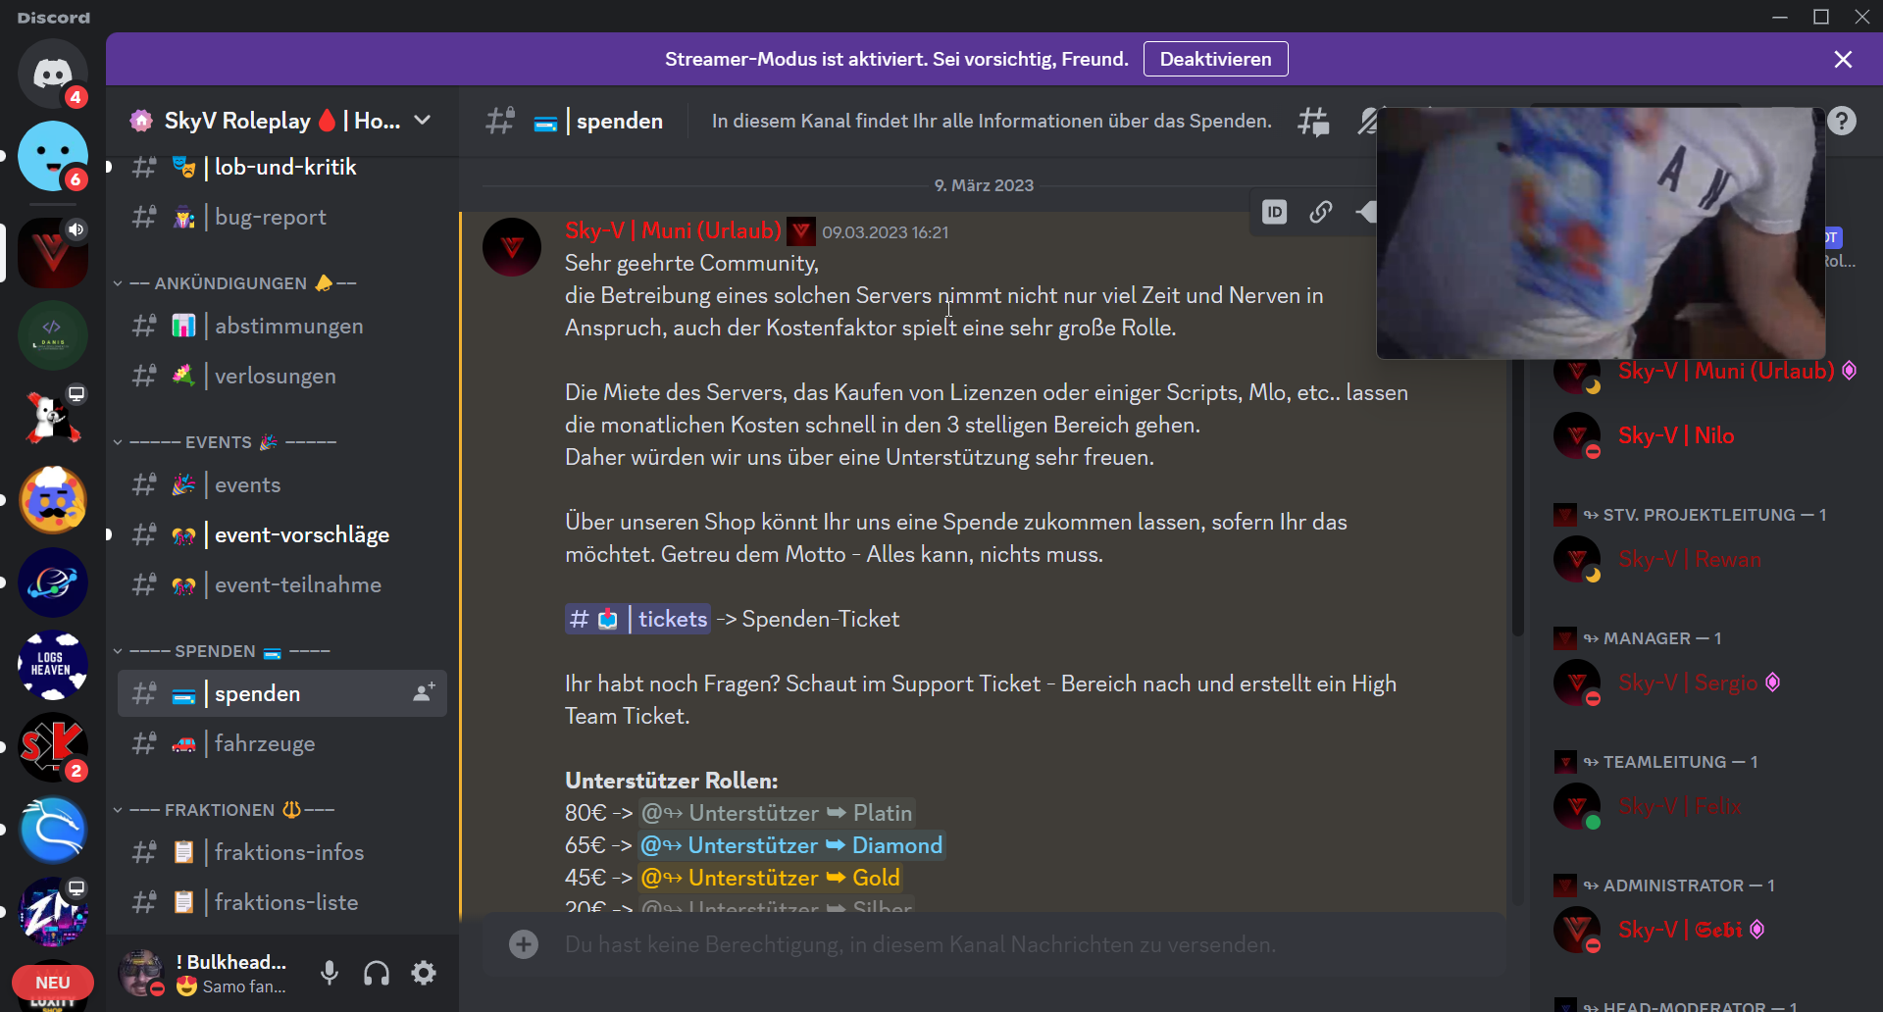Open the Help question mark icon

1842,121
